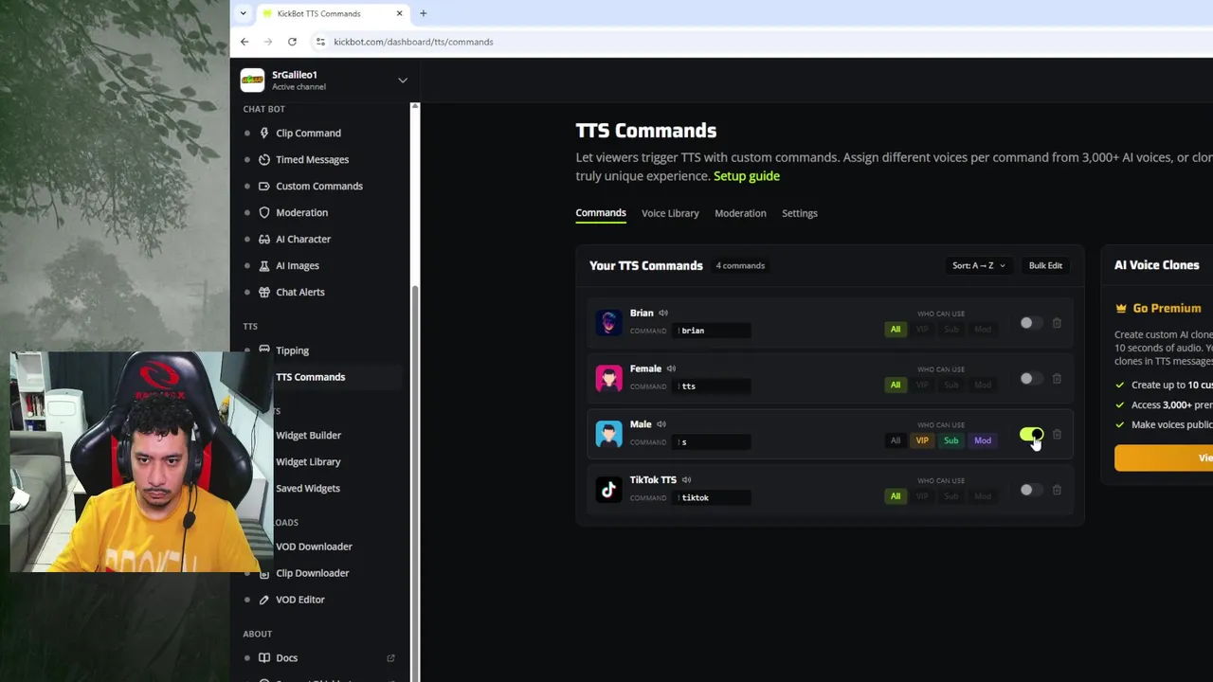Screen dimensions: 1213x682
Task: Switch to the Settings tab
Action: click(x=800, y=213)
